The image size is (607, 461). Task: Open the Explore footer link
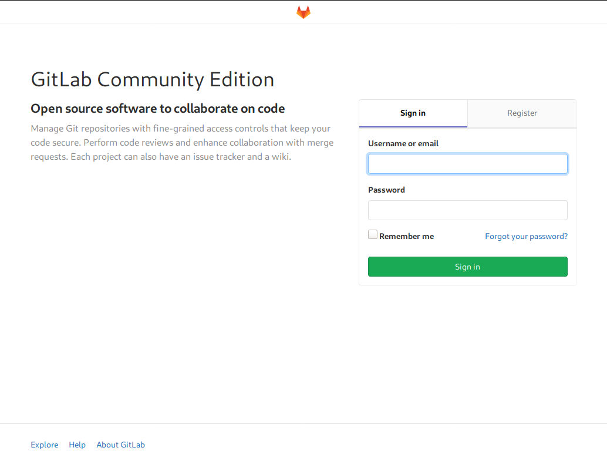(x=45, y=445)
